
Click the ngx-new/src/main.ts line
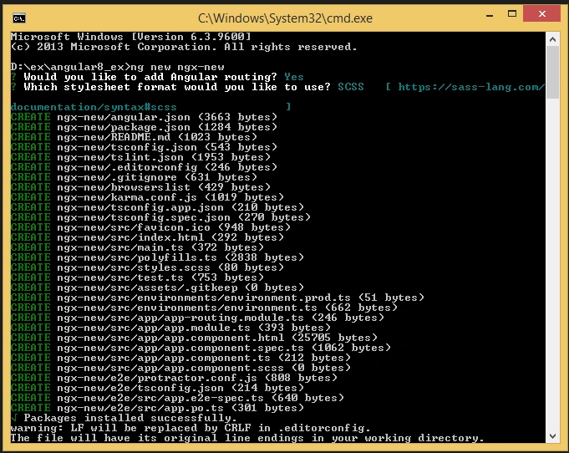click(137, 248)
